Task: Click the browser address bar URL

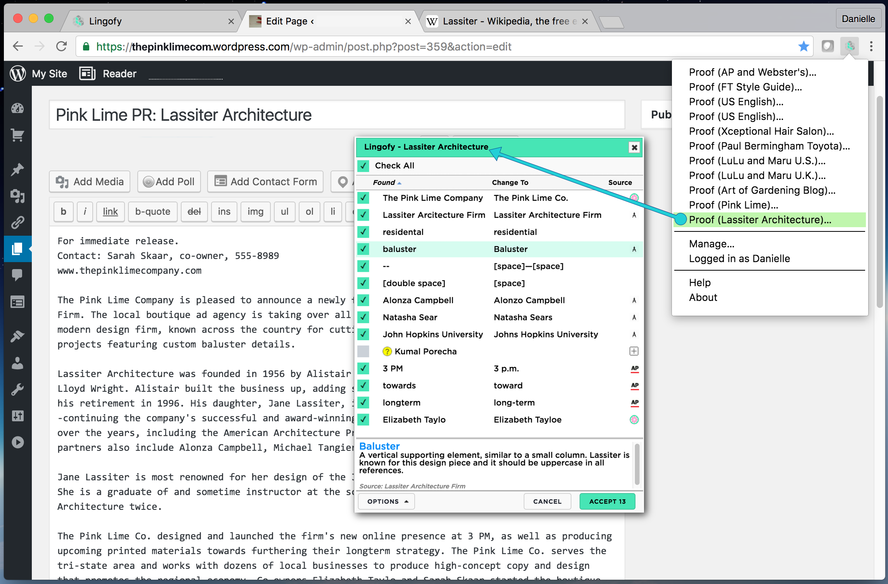Action: 304,47
